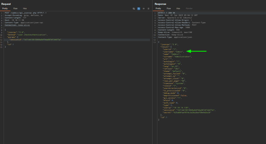The width and height of the screenshot is (266, 144).
Task: Click the userip value in the response JSON
Action: (181, 107)
